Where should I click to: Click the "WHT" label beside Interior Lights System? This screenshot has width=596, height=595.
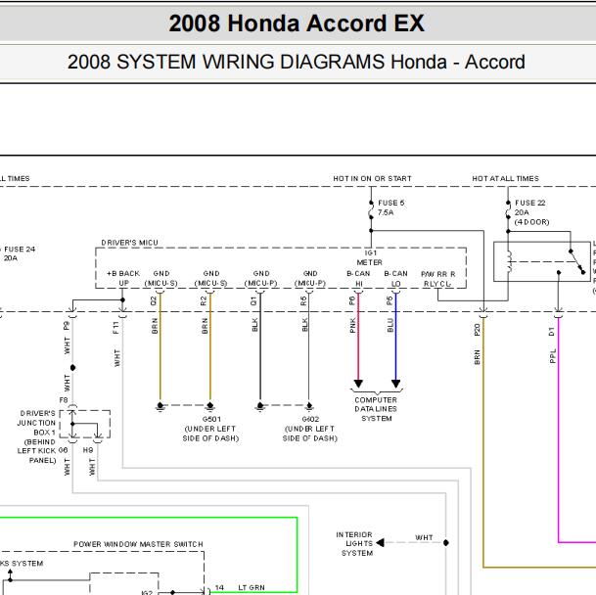424,537
